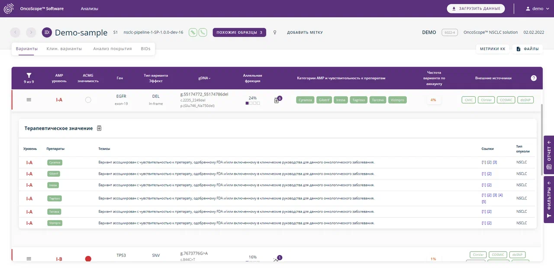Click the Tagrisso drug chip in therapy table

[x=55, y=198]
